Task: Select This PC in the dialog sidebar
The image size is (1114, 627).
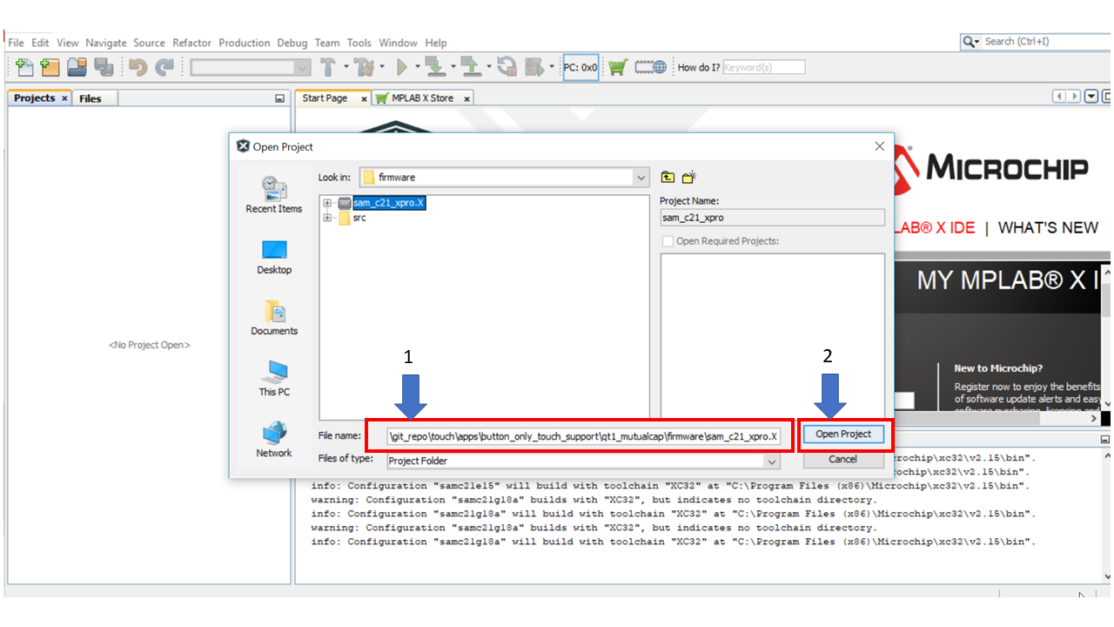Action: [x=273, y=378]
